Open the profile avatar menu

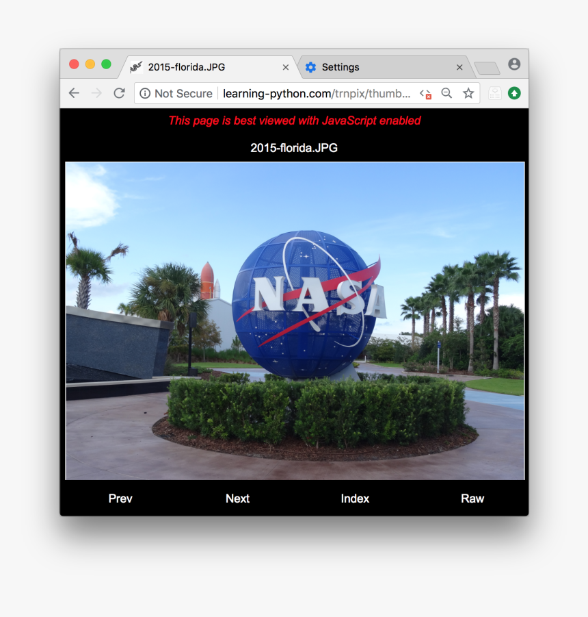point(514,64)
